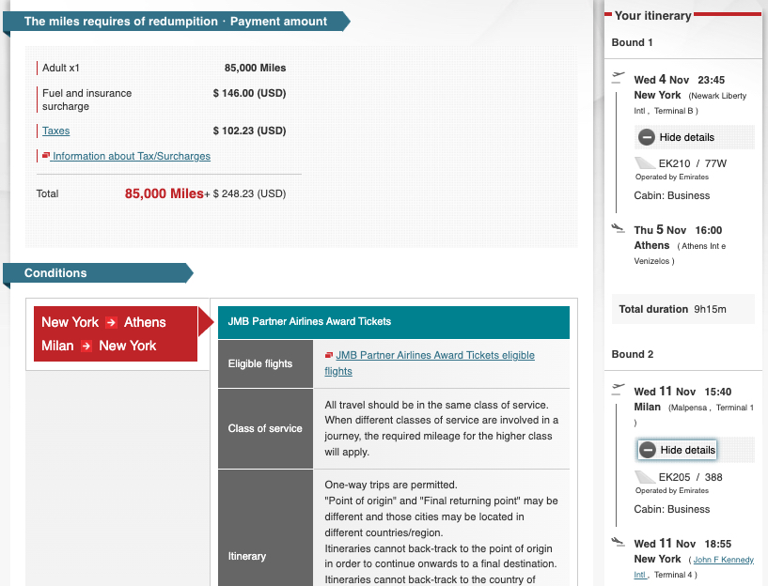Click the document icon before Tax/Surcharges info
Image resolution: width=768 pixels, height=586 pixels.
45,156
